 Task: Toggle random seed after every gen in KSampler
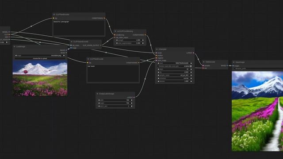pos(175,66)
